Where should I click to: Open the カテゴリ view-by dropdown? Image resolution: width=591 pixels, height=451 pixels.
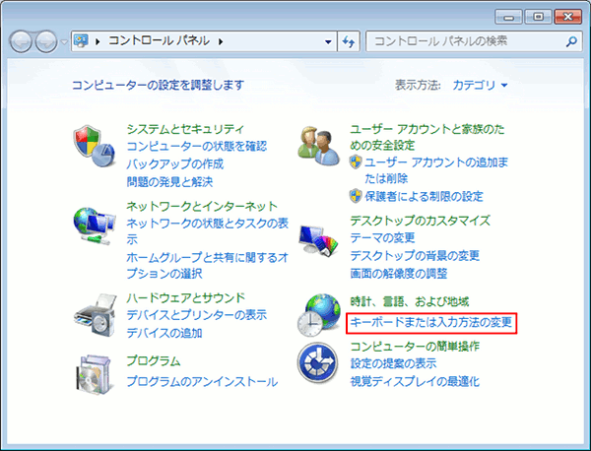480,86
